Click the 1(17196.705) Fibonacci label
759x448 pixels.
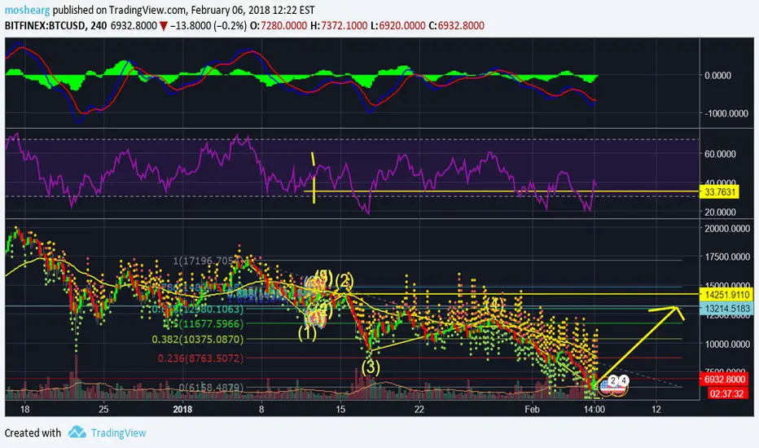coord(208,261)
